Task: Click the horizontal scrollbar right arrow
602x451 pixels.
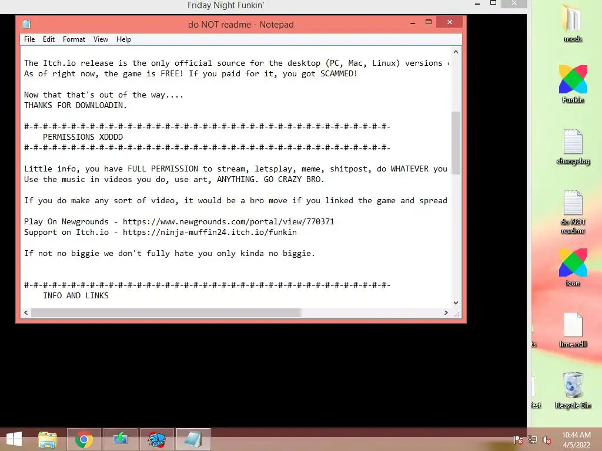Action: click(446, 312)
